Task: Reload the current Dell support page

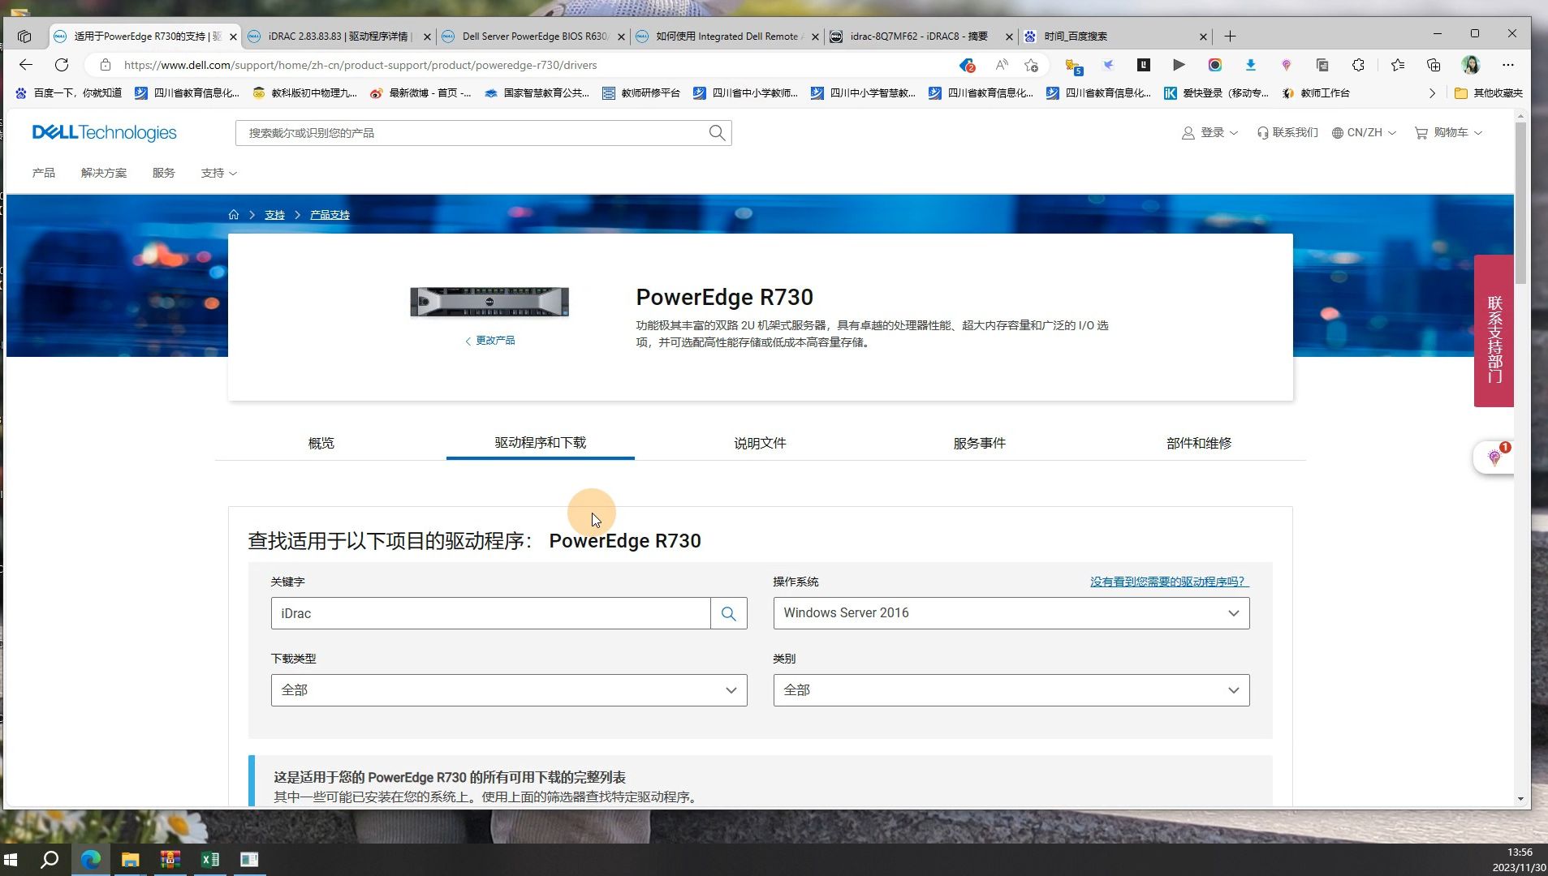Action: (x=62, y=65)
